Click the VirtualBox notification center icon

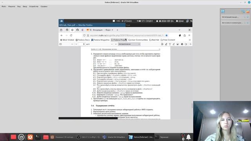pyautogui.click(x=223, y=11)
